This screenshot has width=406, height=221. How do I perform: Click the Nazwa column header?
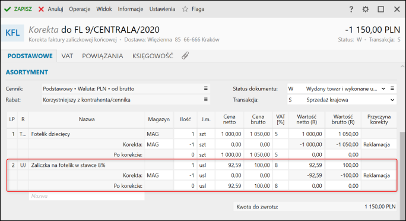(x=87, y=119)
